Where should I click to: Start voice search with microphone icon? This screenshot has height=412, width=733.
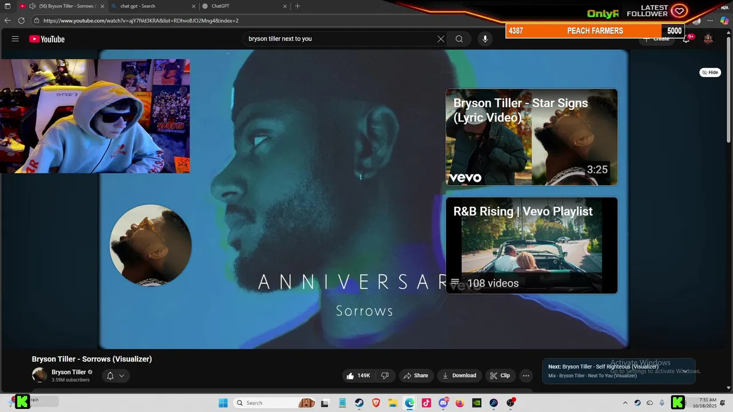[x=485, y=39]
